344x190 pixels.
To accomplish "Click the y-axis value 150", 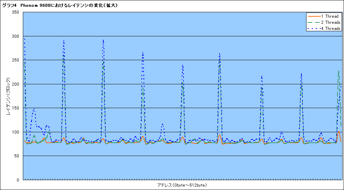I will pos(15,108).
